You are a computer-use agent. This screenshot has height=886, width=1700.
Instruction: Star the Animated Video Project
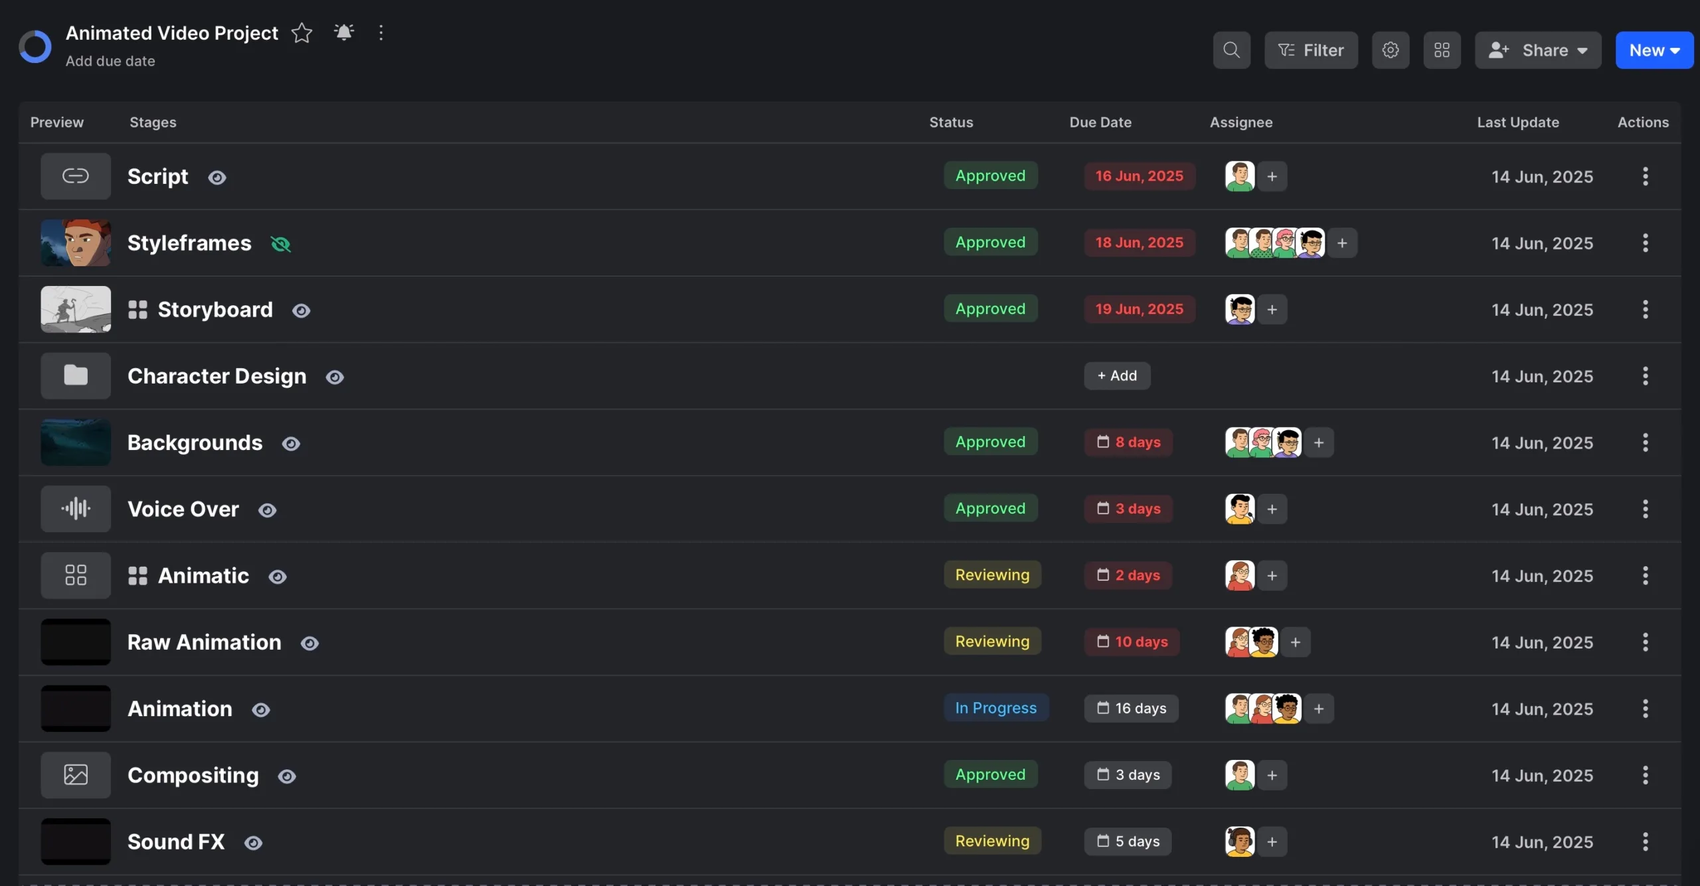tap(301, 33)
